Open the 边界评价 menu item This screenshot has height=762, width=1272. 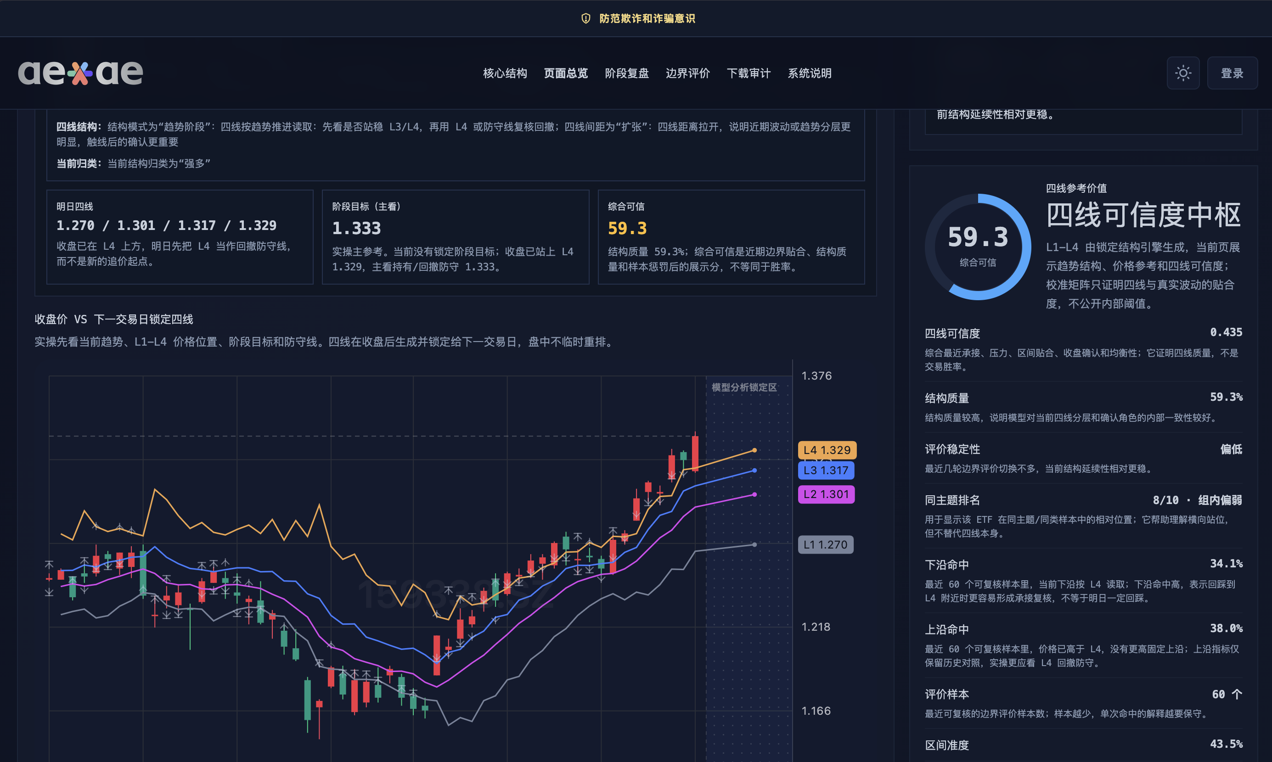(x=687, y=73)
